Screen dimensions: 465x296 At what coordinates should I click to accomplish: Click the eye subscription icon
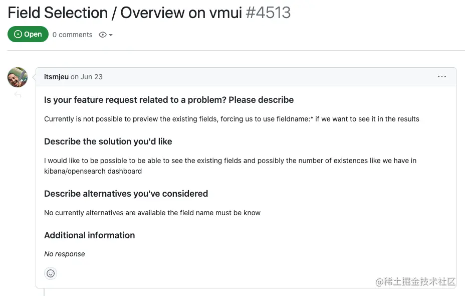pos(103,35)
